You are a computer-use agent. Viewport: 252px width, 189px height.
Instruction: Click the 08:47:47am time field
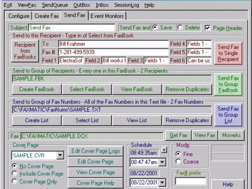[144, 162]
